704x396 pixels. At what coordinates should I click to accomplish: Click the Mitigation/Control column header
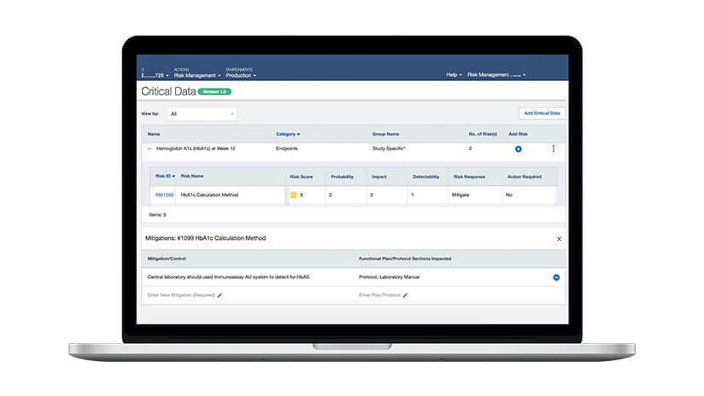tap(167, 259)
